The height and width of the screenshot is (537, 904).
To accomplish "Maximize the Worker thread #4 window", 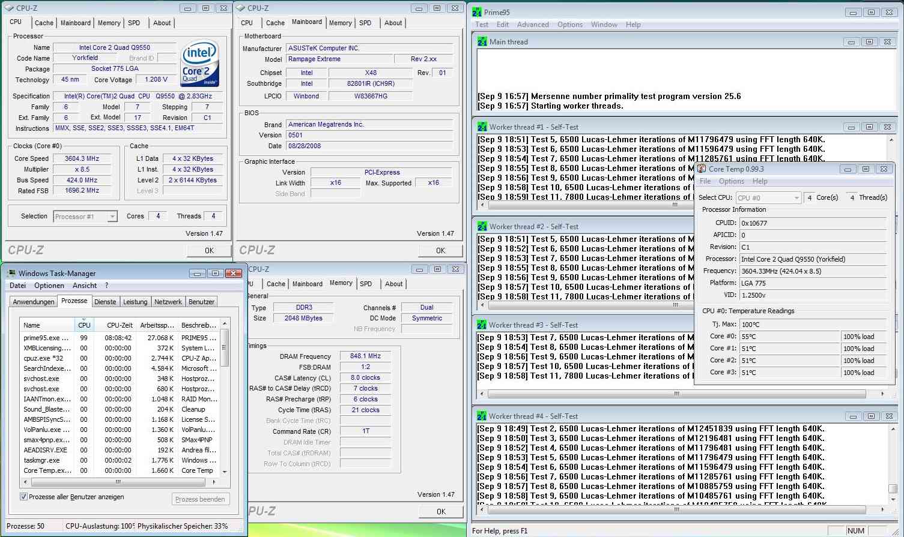I will (870, 416).
